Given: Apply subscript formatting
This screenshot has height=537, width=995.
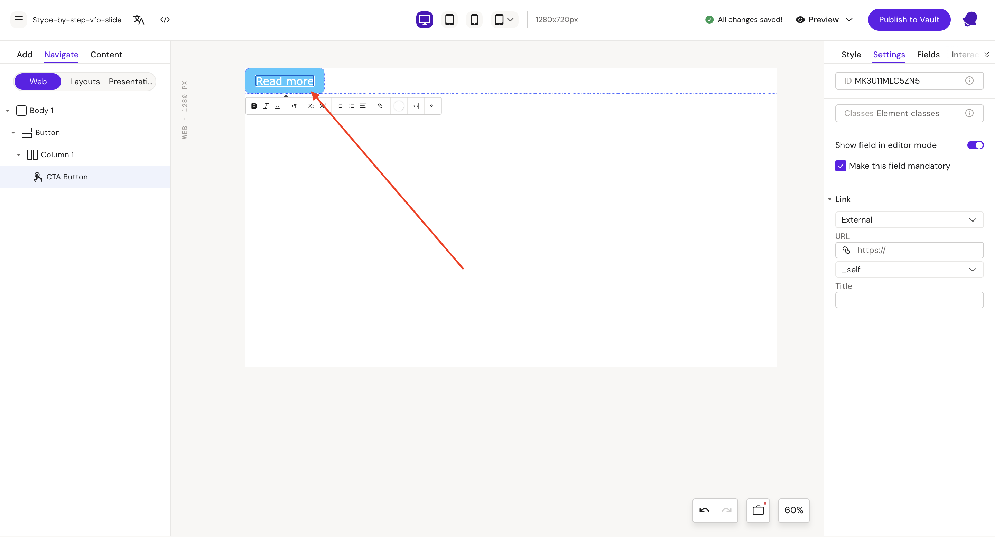Looking at the screenshot, I should click(x=311, y=106).
